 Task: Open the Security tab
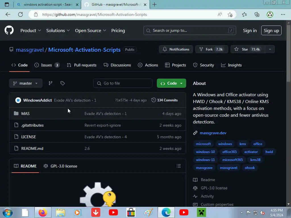[x=203, y=65]
